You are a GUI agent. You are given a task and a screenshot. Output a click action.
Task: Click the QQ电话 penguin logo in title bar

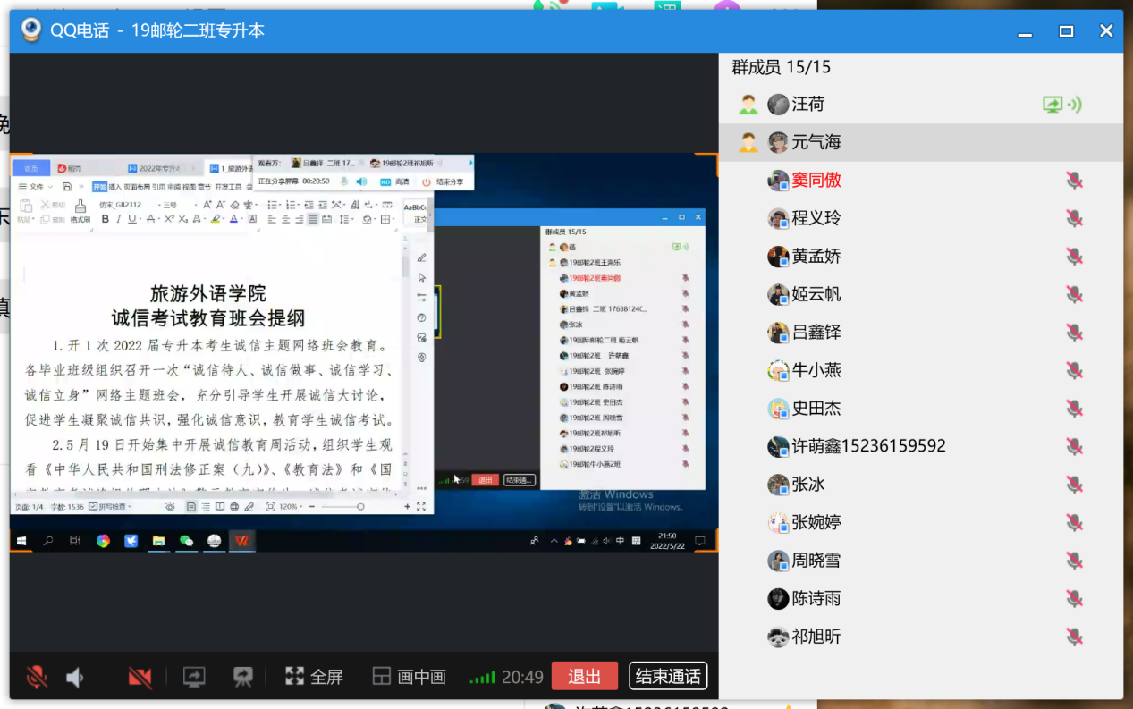tap(32, 30)
